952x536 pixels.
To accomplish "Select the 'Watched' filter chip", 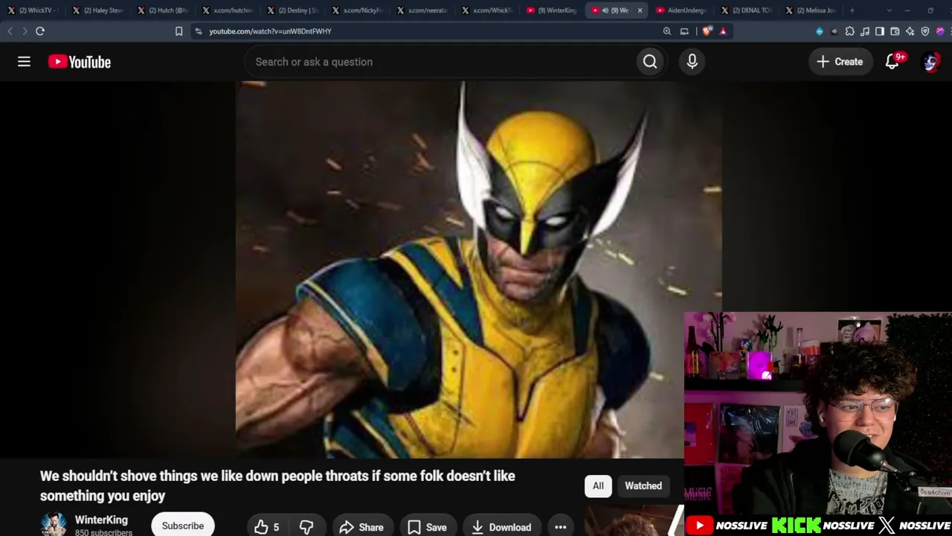I will tap(643, 486).
